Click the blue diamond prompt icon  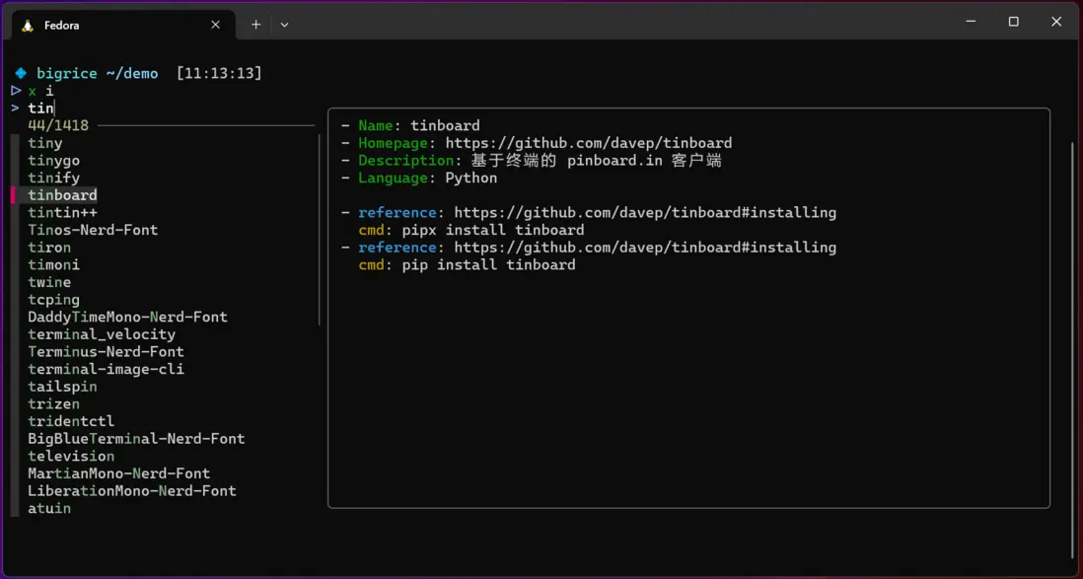21,73
